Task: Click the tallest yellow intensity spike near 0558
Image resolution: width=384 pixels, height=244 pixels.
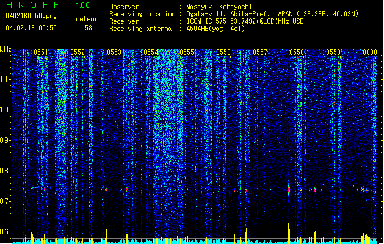Action: (x=289, y=231)
